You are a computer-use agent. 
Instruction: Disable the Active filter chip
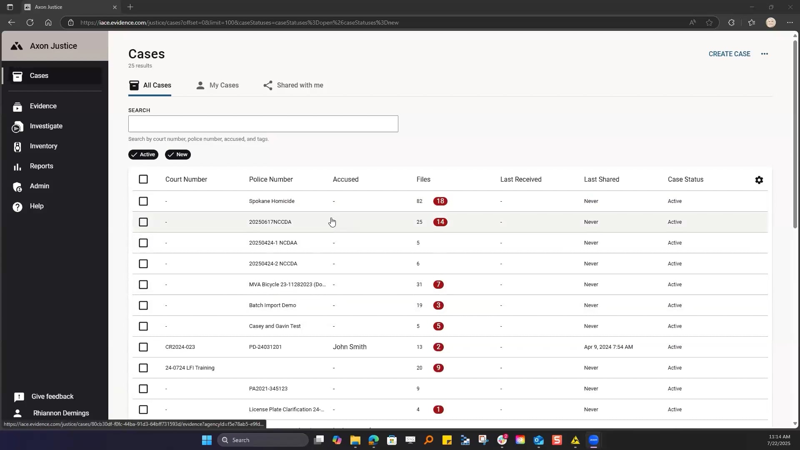143,154
